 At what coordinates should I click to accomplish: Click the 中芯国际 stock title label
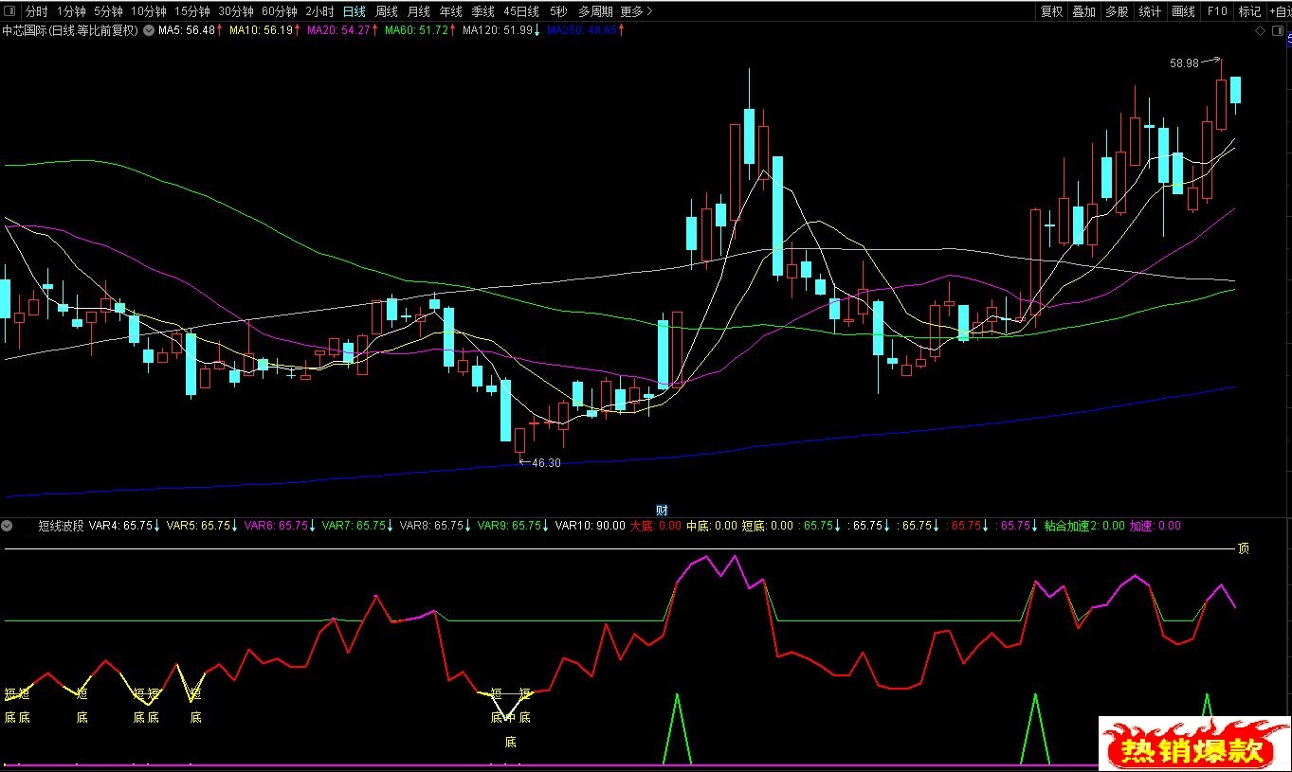point(71,30)
